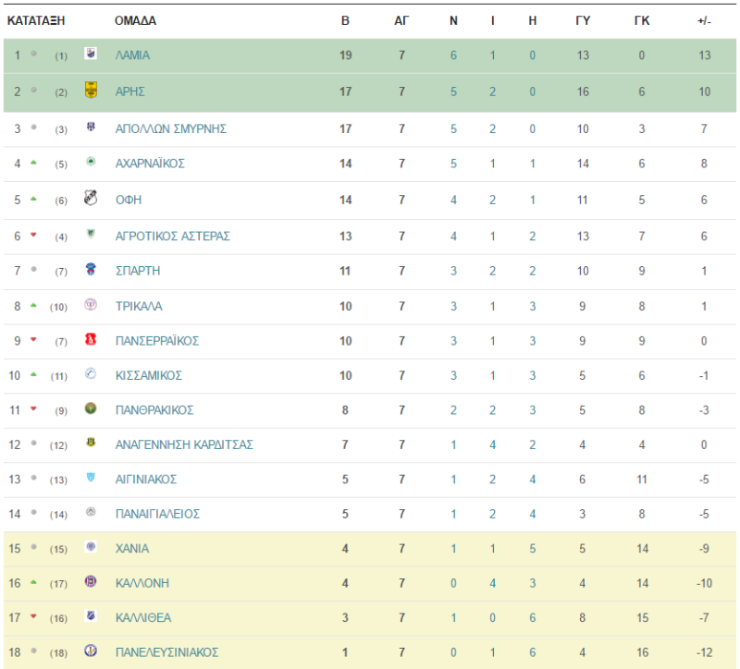Click the yellow ΑΡΗΣ club logo
This screenshot has width=740, height=669.
91,90
